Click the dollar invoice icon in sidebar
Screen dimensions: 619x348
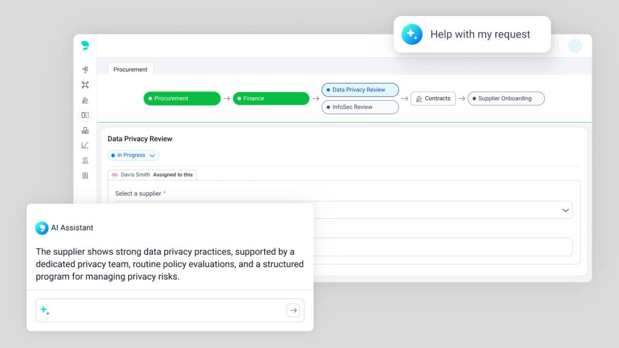85,176
